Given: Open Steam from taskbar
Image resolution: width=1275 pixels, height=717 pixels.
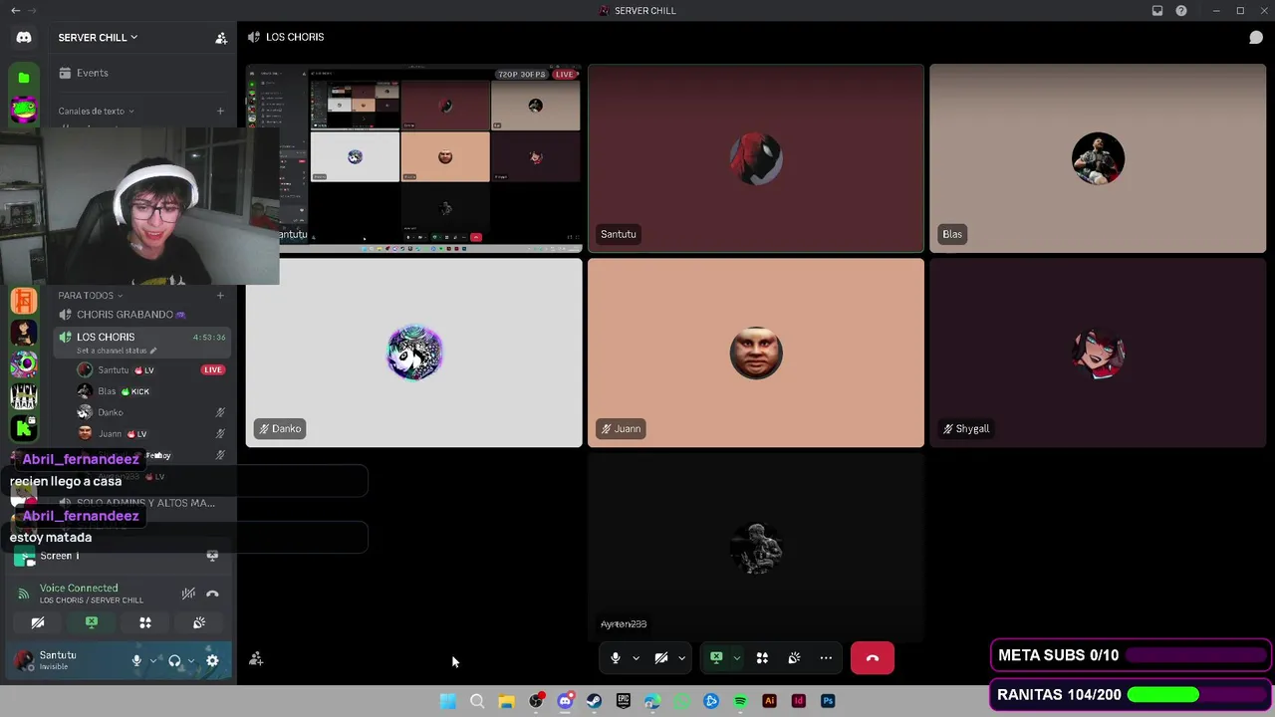Looking at the screenshot, I should click(595, 701).
